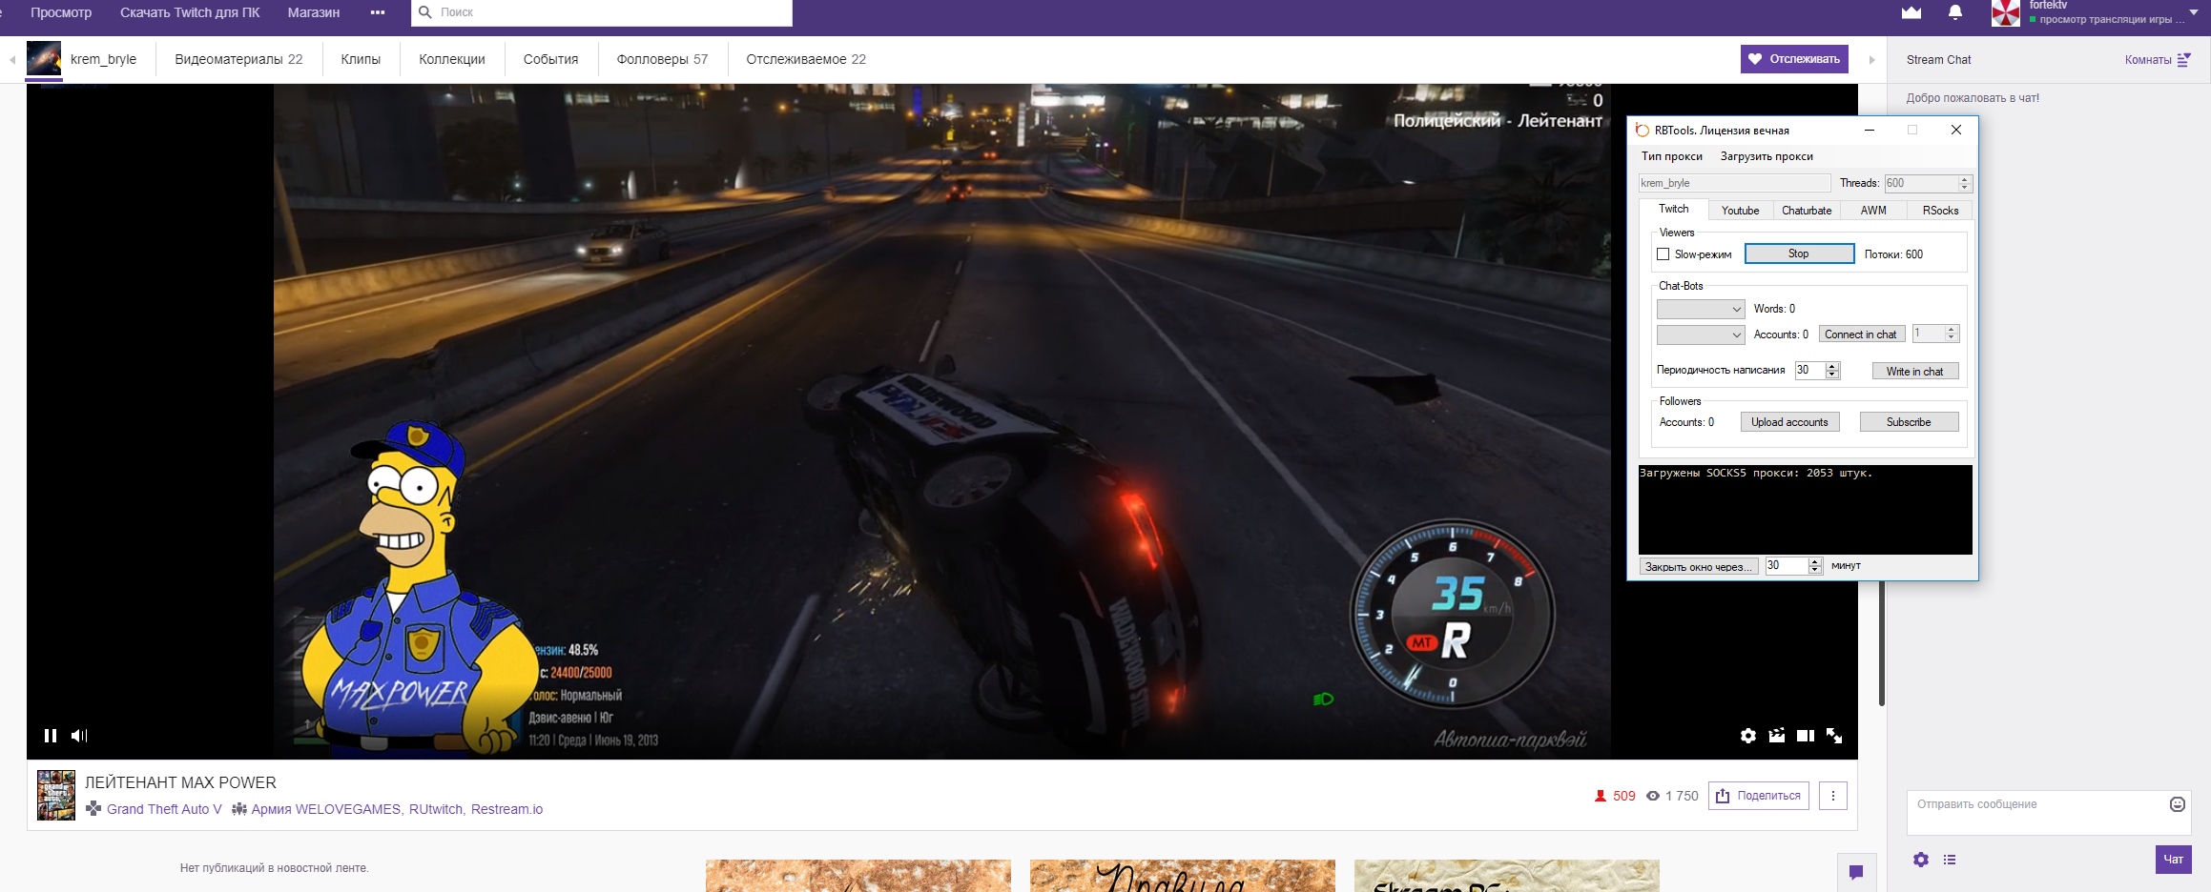
Task: Open the emote picker in chat input
Action: pos(2177,804)
